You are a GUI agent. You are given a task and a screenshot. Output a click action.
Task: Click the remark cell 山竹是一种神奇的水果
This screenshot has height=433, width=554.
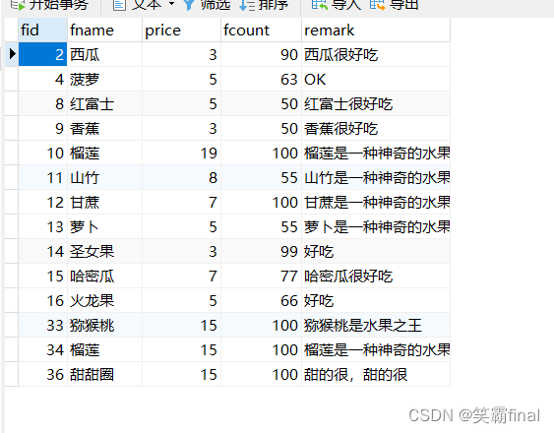click(376, 177)
